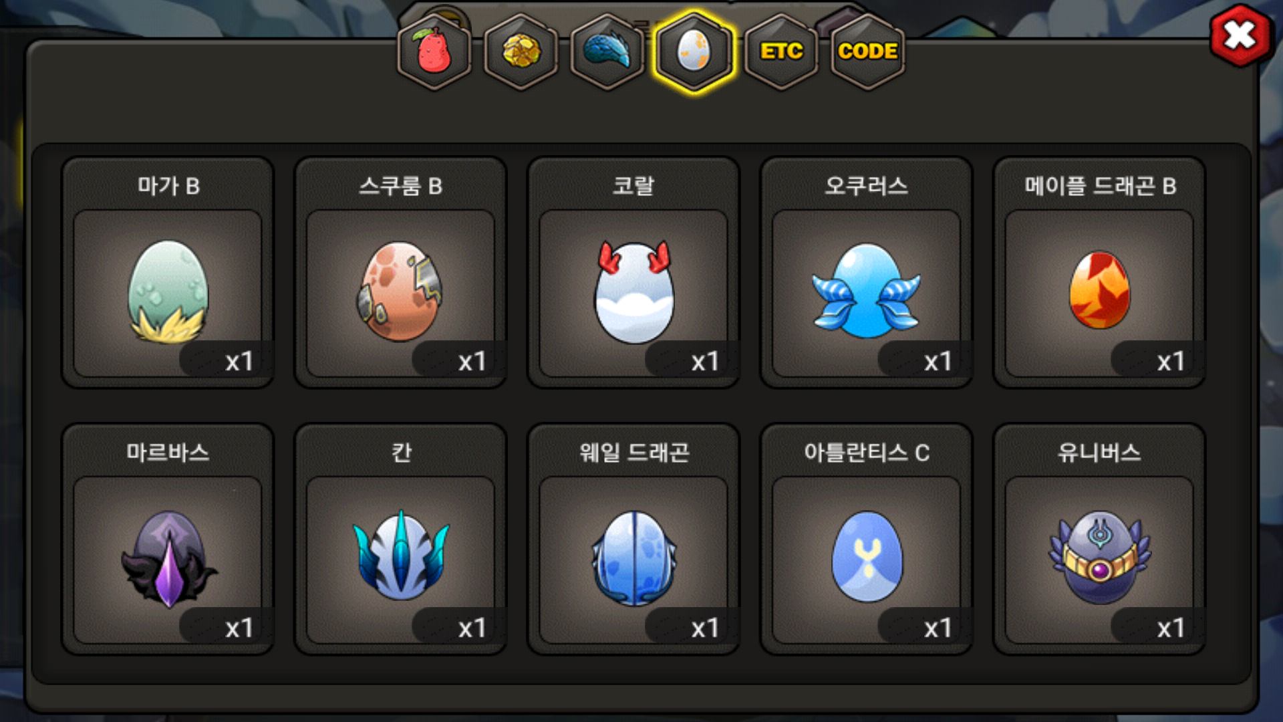Open the CODE tab
This screenshot has width=1283, height=722.
tap(867, 51)
